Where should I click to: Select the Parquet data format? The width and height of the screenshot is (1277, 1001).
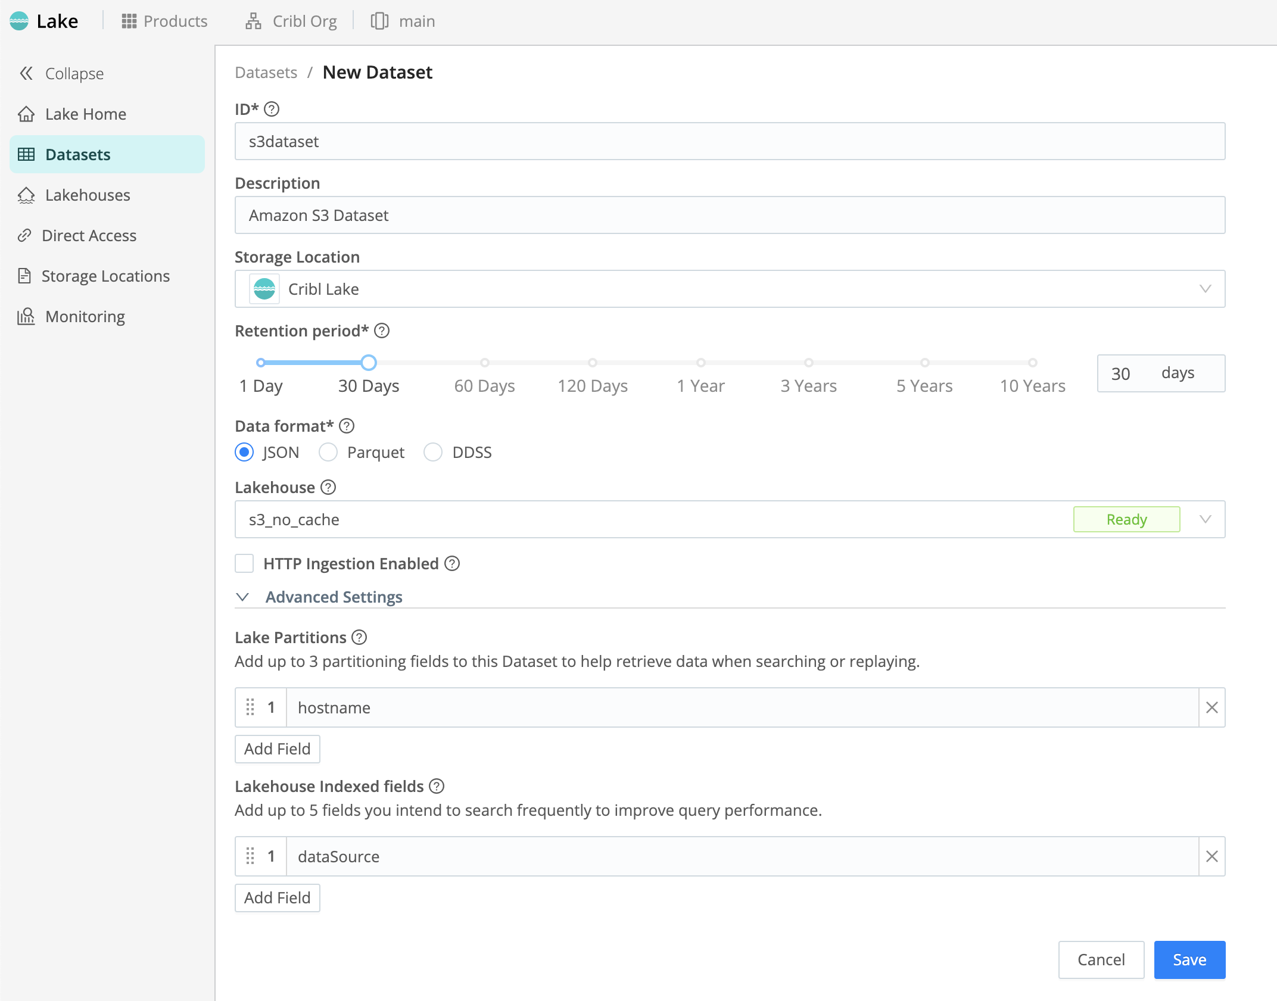tap(328, 452)
